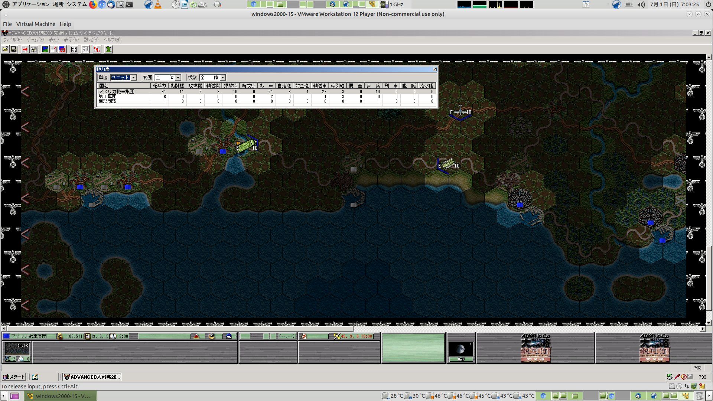Image resolution: width=713 pixels, height=401 pixels.
Task: Select the 第Ⅰ軍団 row in table
Action: click(x=108, y=97)
